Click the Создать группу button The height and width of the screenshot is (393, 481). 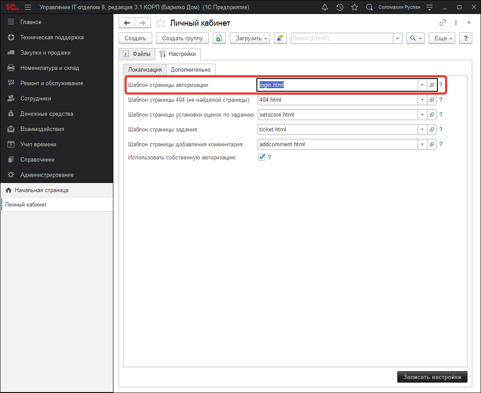click(x=182, y=38)
